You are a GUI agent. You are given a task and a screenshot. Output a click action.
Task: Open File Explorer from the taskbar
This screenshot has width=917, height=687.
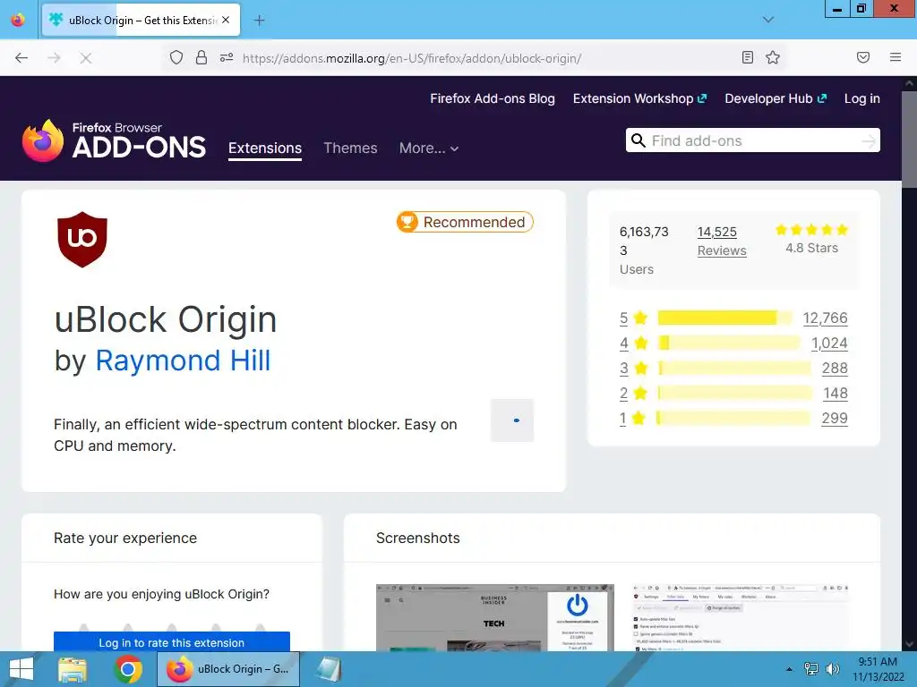coord(73,669)
